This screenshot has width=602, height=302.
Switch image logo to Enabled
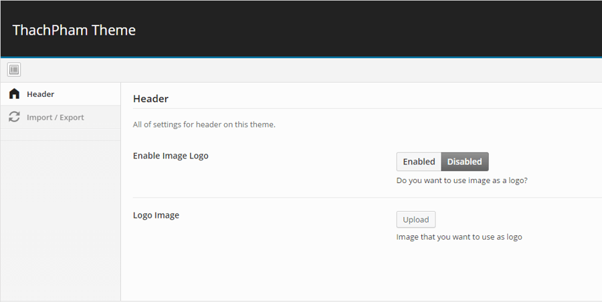point(419,162)
